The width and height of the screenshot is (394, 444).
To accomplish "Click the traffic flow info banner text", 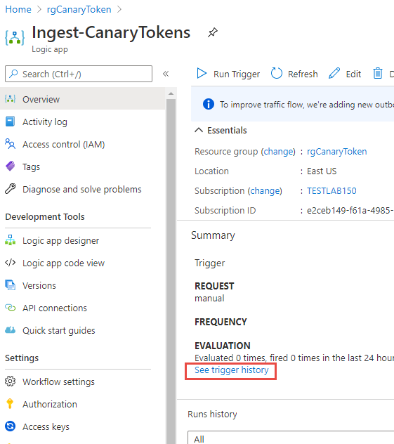I will 307,105.
